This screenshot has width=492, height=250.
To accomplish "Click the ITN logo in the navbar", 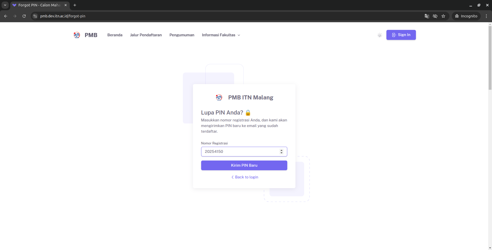I will pos(77,35).
